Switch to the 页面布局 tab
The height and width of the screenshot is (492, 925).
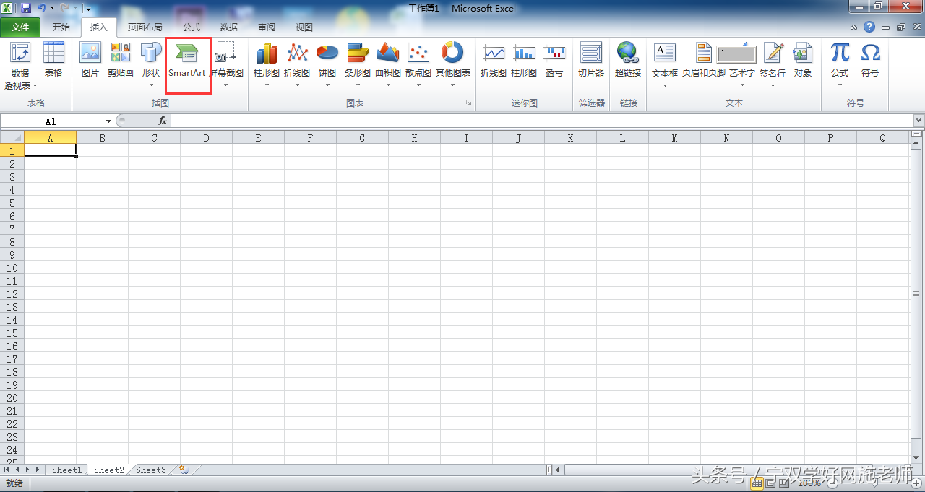tap(145, 27)
